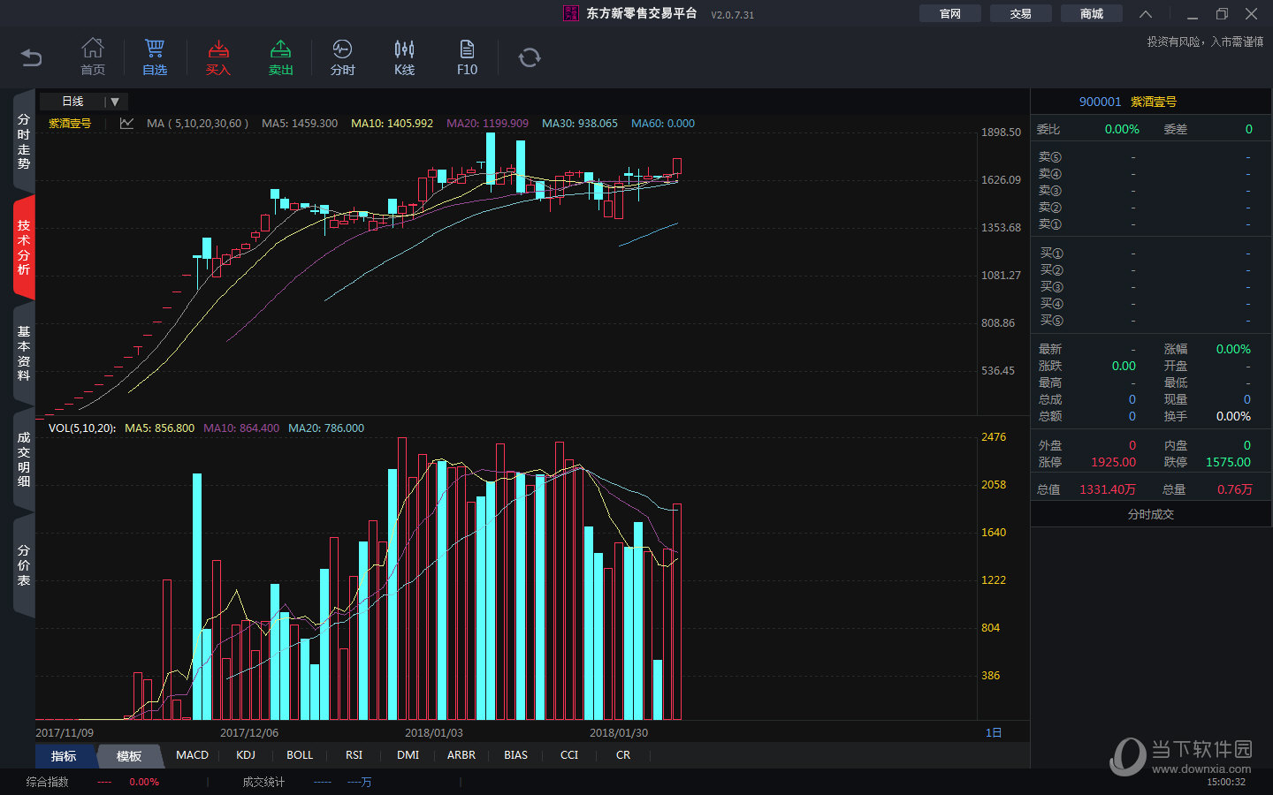Click the 跌停 1575.00 price

tap(1228, 462)
